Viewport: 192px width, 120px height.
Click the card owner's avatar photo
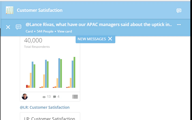click(x=25, y=97)
